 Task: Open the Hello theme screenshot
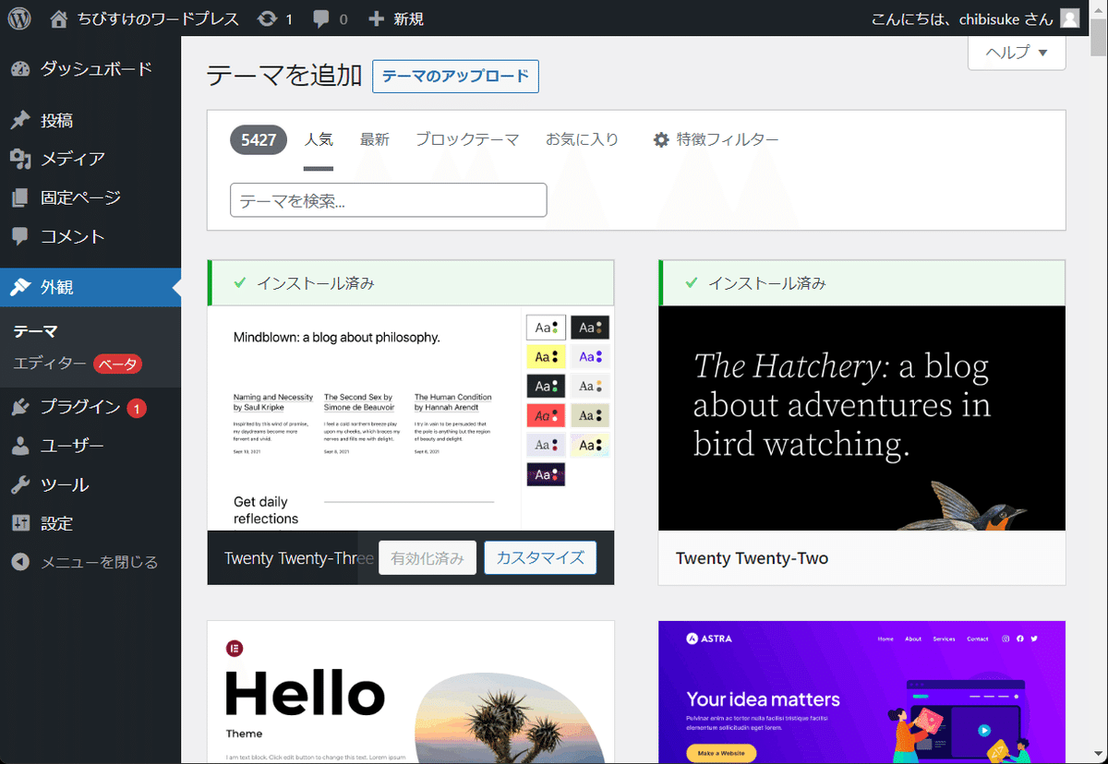[x=411, y=692]
